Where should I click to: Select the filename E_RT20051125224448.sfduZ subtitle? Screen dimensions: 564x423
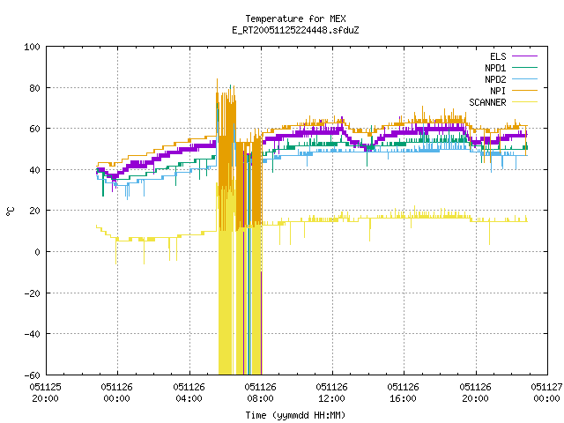[x=295, y=30]
